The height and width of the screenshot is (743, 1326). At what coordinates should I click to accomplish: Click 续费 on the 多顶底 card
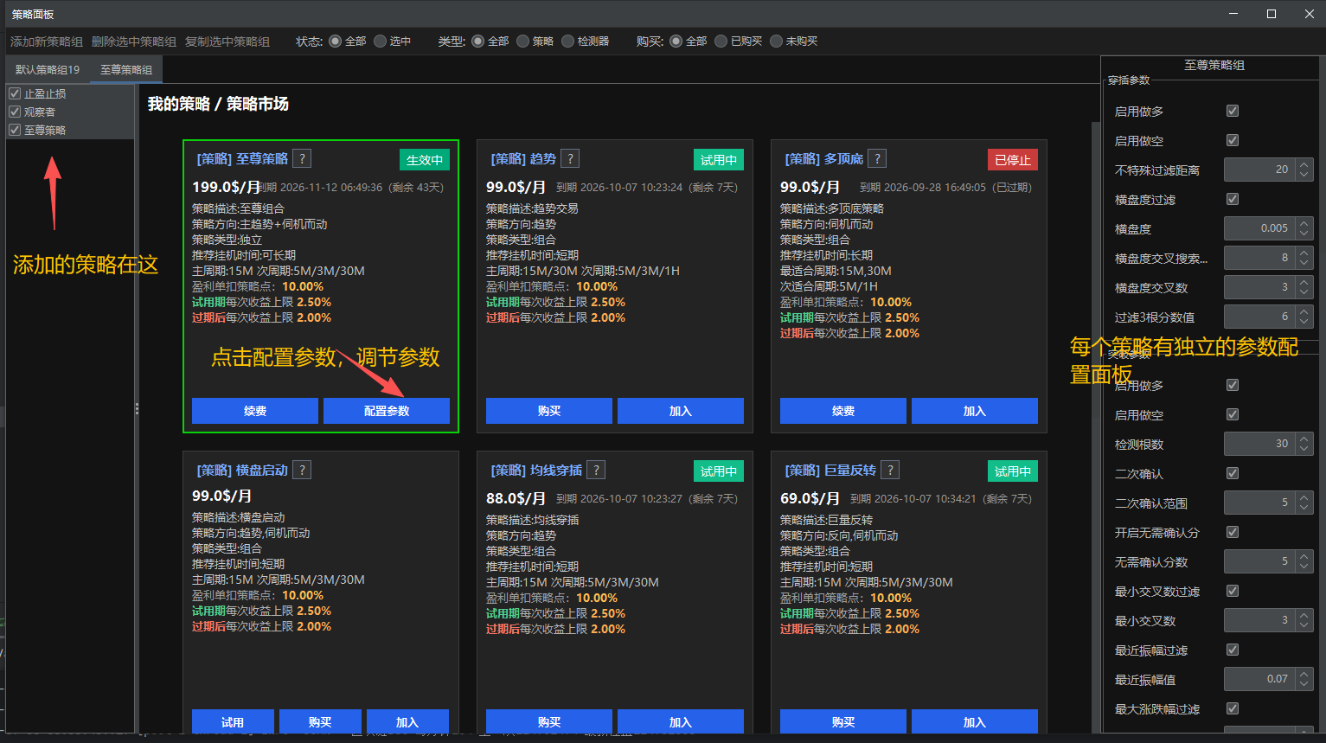point(843,411)
